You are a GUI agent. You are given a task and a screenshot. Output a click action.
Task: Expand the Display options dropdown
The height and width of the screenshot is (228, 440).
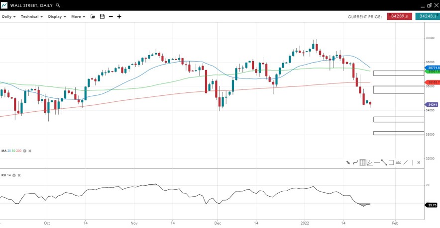click(57, 16)
